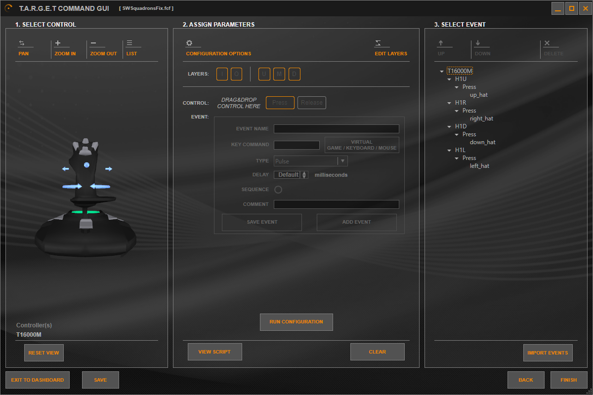Image resolution: width=593 pixels, height=395 pixels.
Task: Collapse the H1U tree node
Action: tap(449, 79)
